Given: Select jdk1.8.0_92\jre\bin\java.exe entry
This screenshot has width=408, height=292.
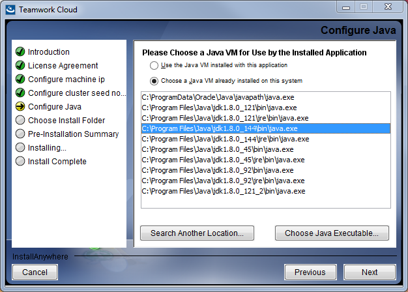Looking at the screenshot, I should pos(266,181).
